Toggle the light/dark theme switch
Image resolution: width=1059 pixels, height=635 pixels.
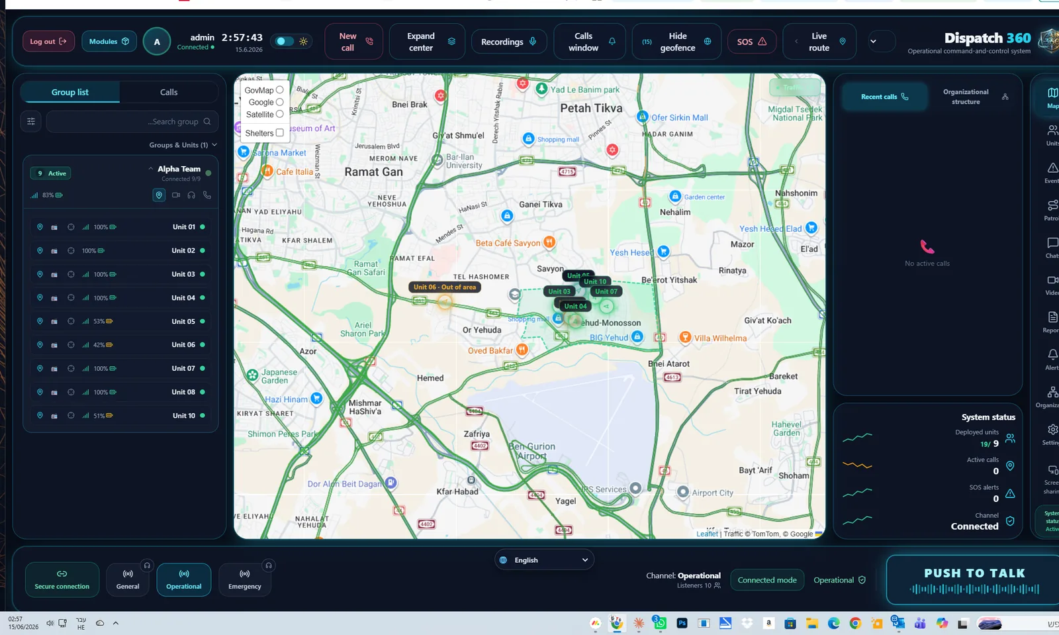click(285, 41)
